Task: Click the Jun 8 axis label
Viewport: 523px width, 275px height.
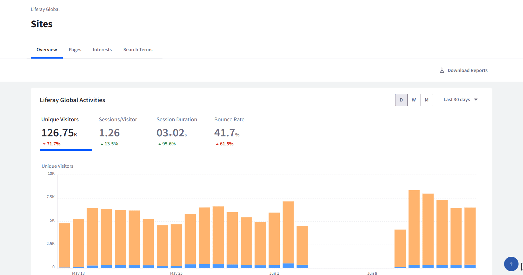Action: point(372,273)
